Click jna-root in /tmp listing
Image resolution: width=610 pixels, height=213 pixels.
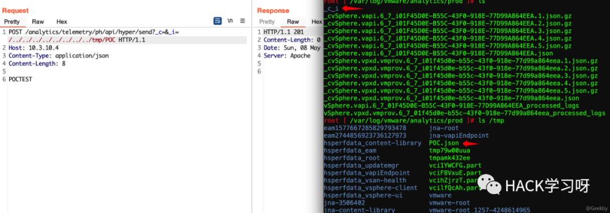coord(444,128)
